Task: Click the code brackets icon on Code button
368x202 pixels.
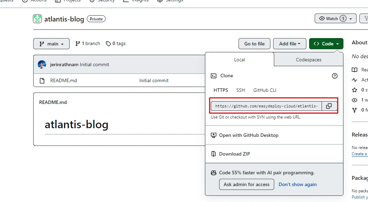Action: [316, 44]
